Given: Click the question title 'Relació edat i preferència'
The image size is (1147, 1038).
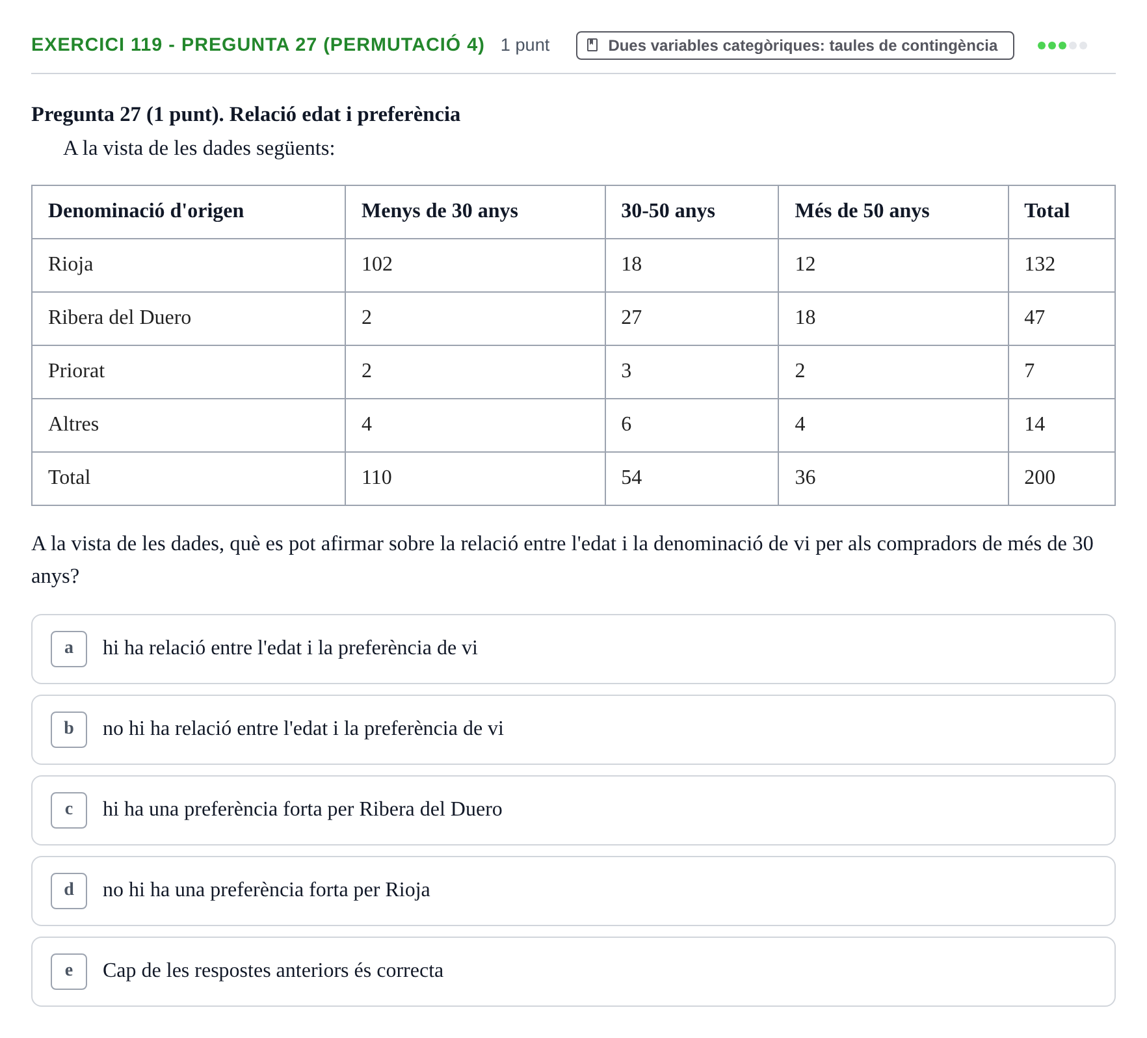Looking at the screenshot, I should tap(345, 114).
